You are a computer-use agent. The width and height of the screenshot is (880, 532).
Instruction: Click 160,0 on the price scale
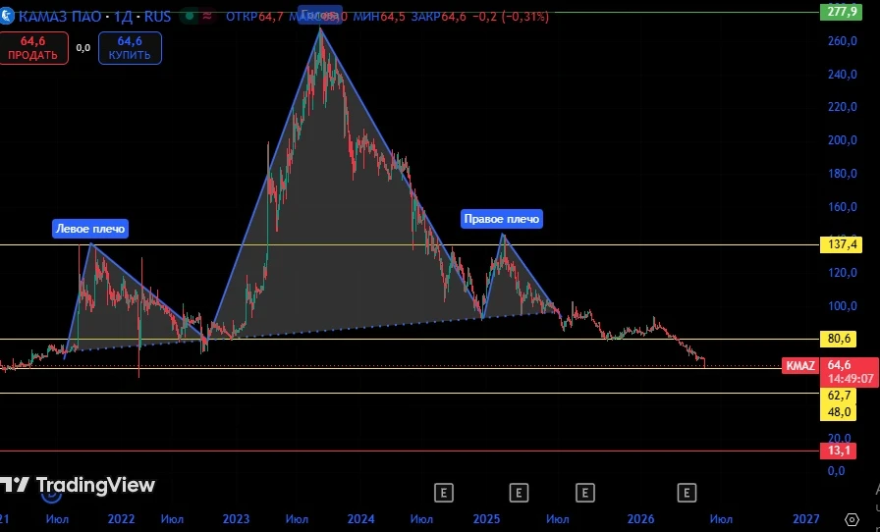pyautogui.click(x=843, y=206)
